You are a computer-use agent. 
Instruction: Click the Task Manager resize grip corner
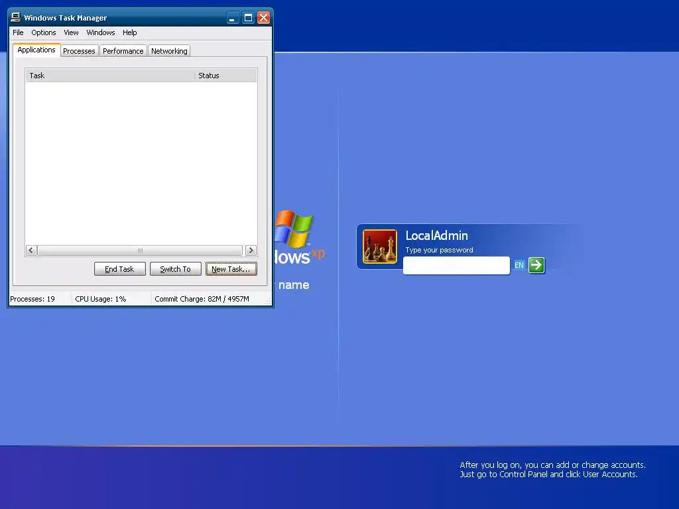[x=268, y=301]
